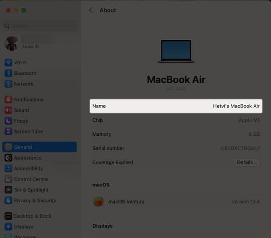Click the Chip row label
Screen dimensions: 271x238
point(98,120)
